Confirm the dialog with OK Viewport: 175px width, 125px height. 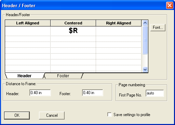[17, 115]
